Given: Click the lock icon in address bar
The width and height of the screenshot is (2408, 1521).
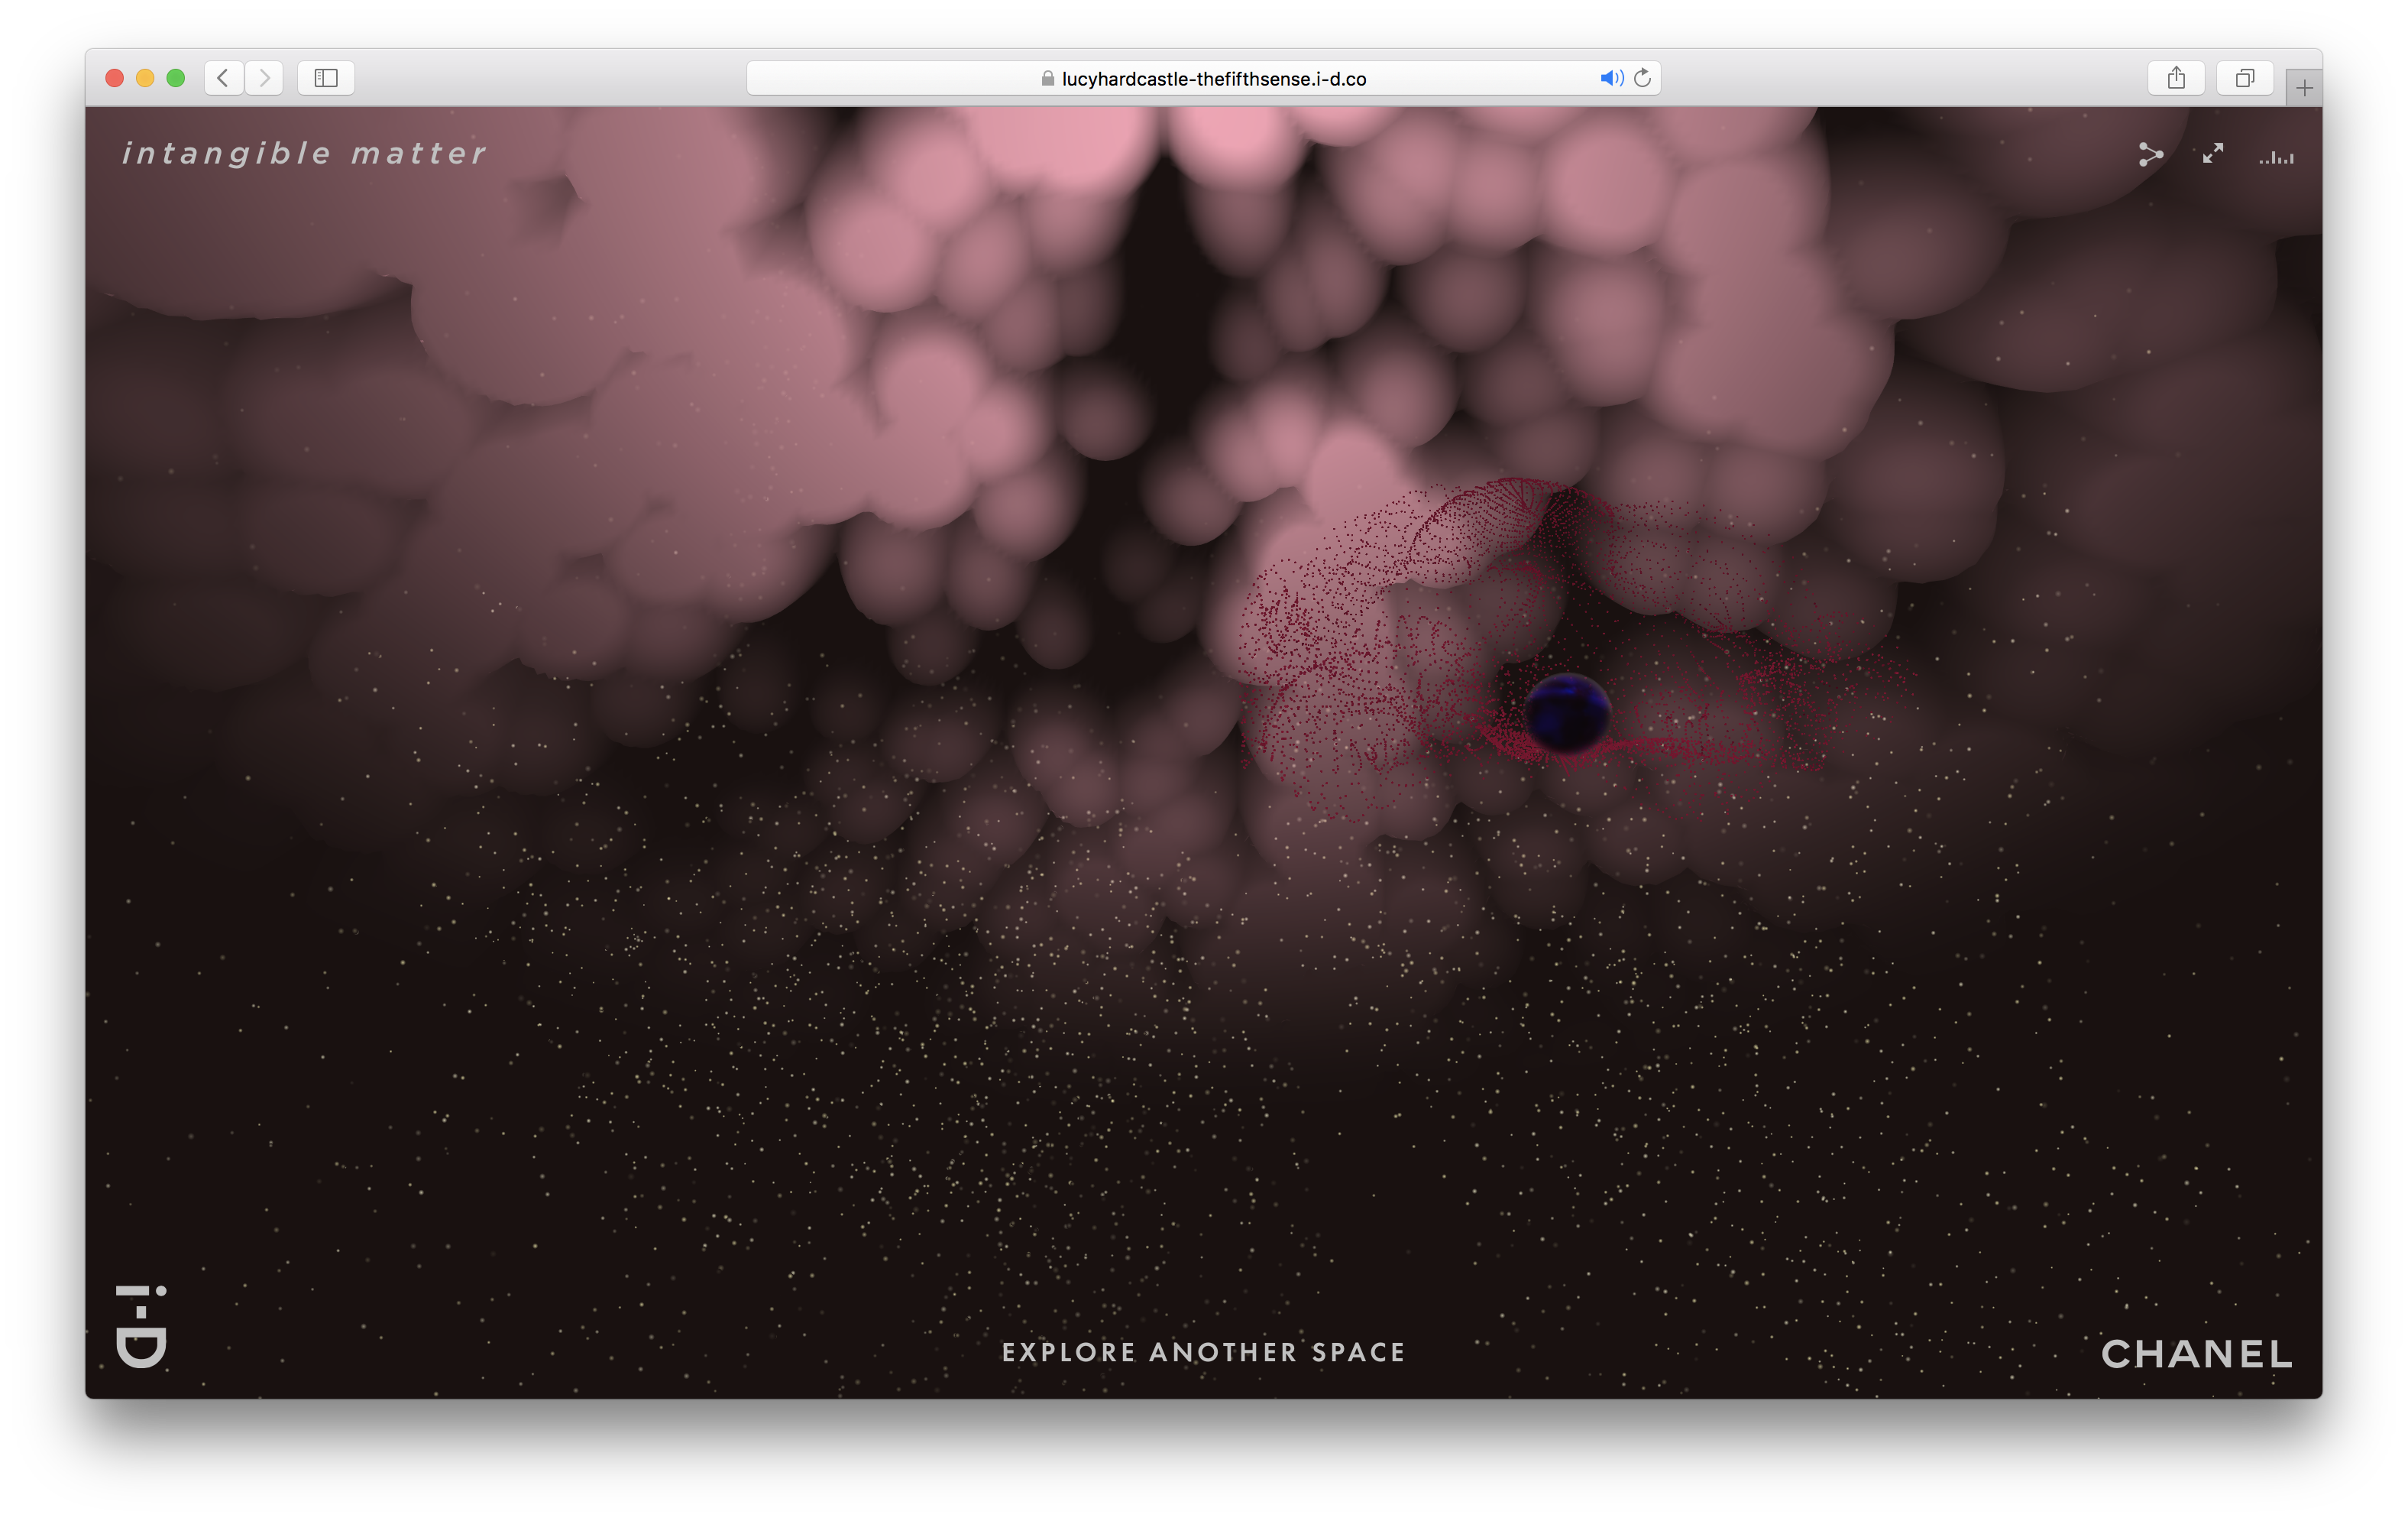Looking at the screenshot, I should 1047,78.
